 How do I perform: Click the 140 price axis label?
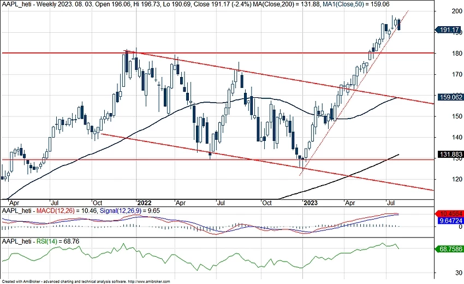point(457,137)
